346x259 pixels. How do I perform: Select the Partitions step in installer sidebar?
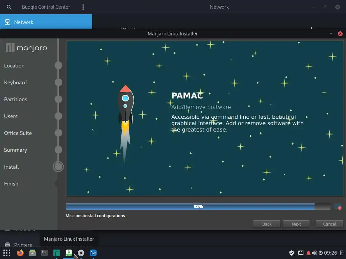point(16,99)
